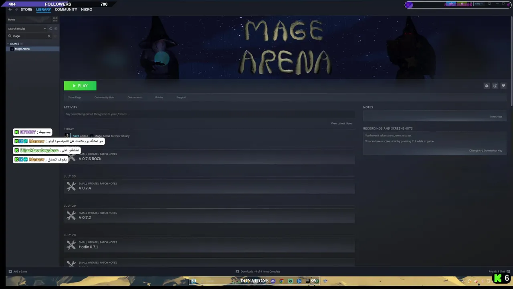Open Support link
This screenshot has width=513, height=289.
pyautogui.click(x=181, y=97)
